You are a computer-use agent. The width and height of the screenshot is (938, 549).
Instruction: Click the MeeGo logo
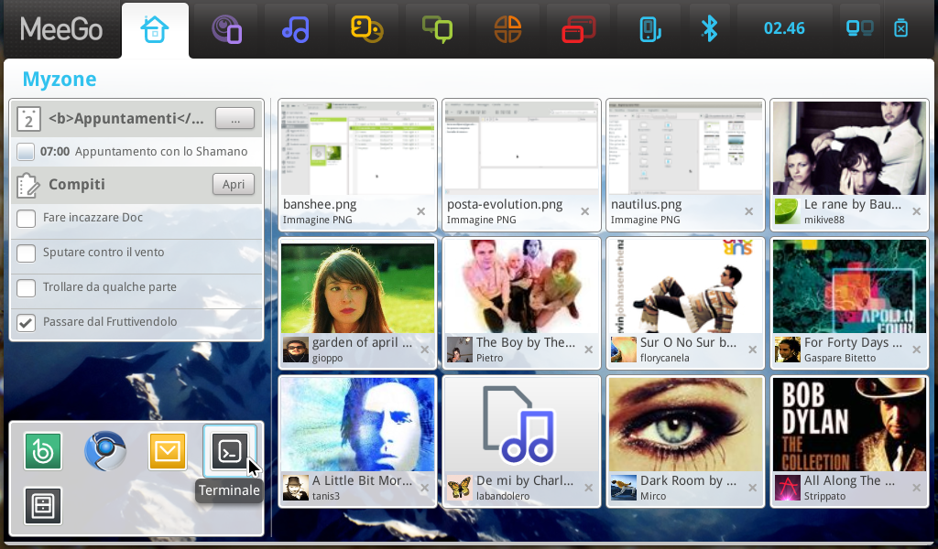pos(61,29)
